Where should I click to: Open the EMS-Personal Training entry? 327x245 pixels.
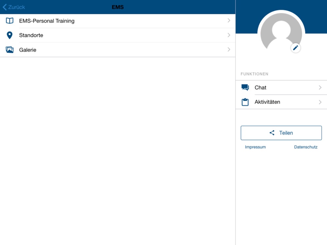[118, 21]
